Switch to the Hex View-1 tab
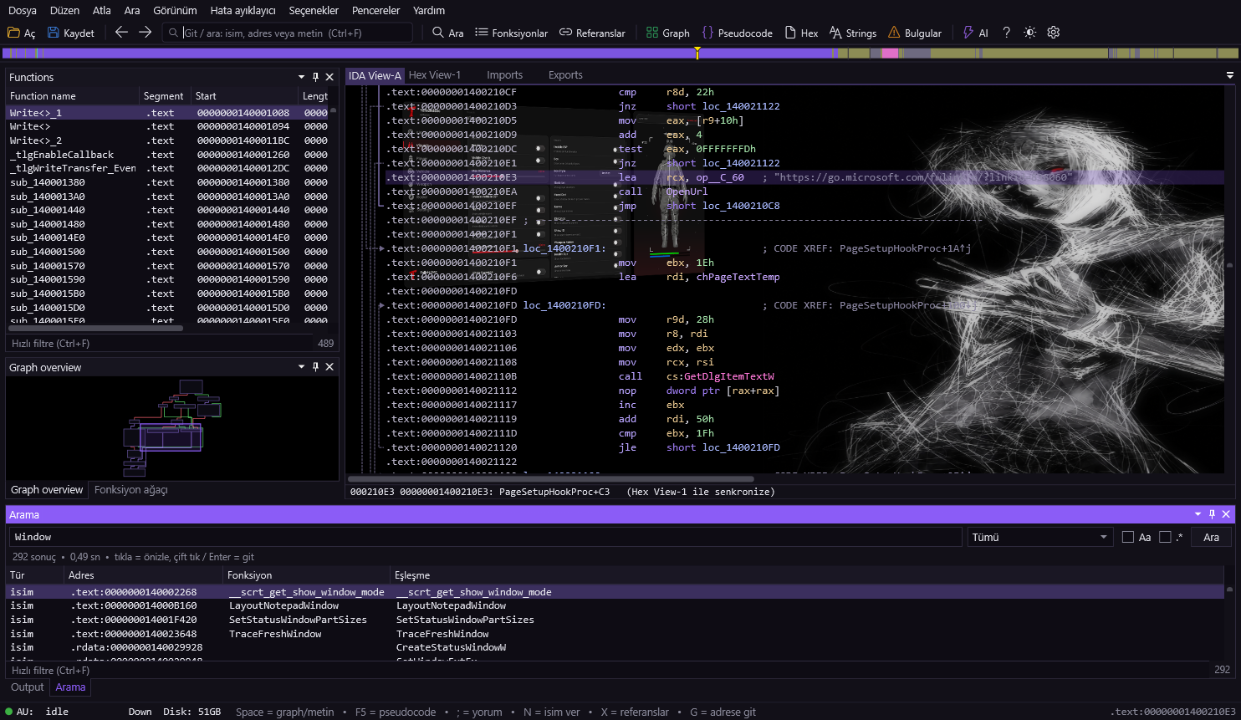The width and height of the screenshot is (1241, 720). pyautogui.click(x=435, y=75)
